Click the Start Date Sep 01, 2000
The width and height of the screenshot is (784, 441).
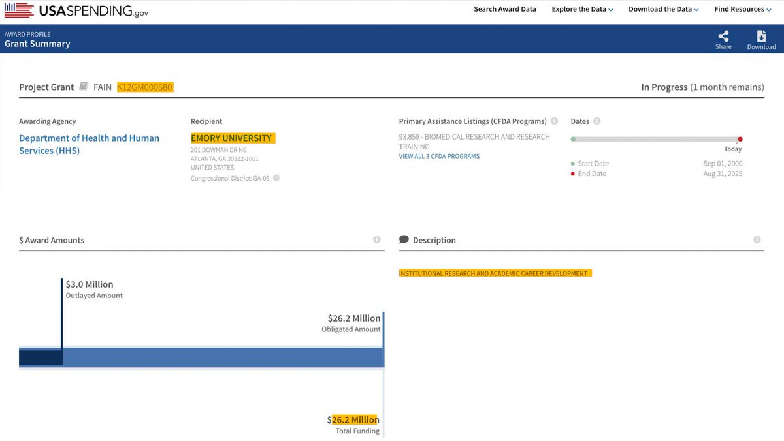coord(723,164)
